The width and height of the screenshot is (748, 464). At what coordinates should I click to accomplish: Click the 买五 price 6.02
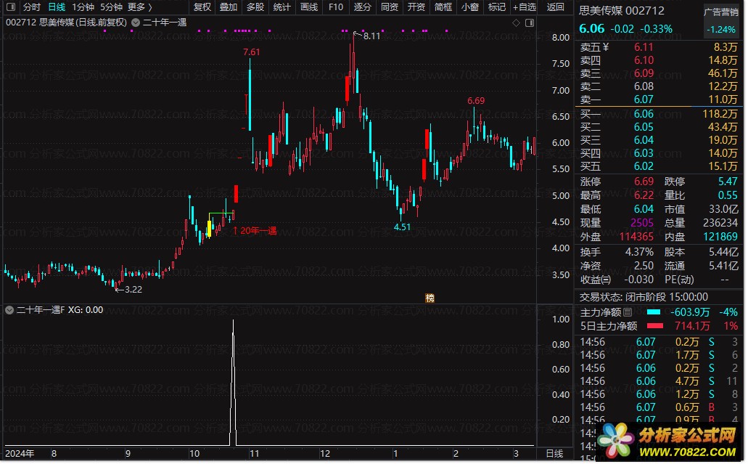[x=644, y=166]
